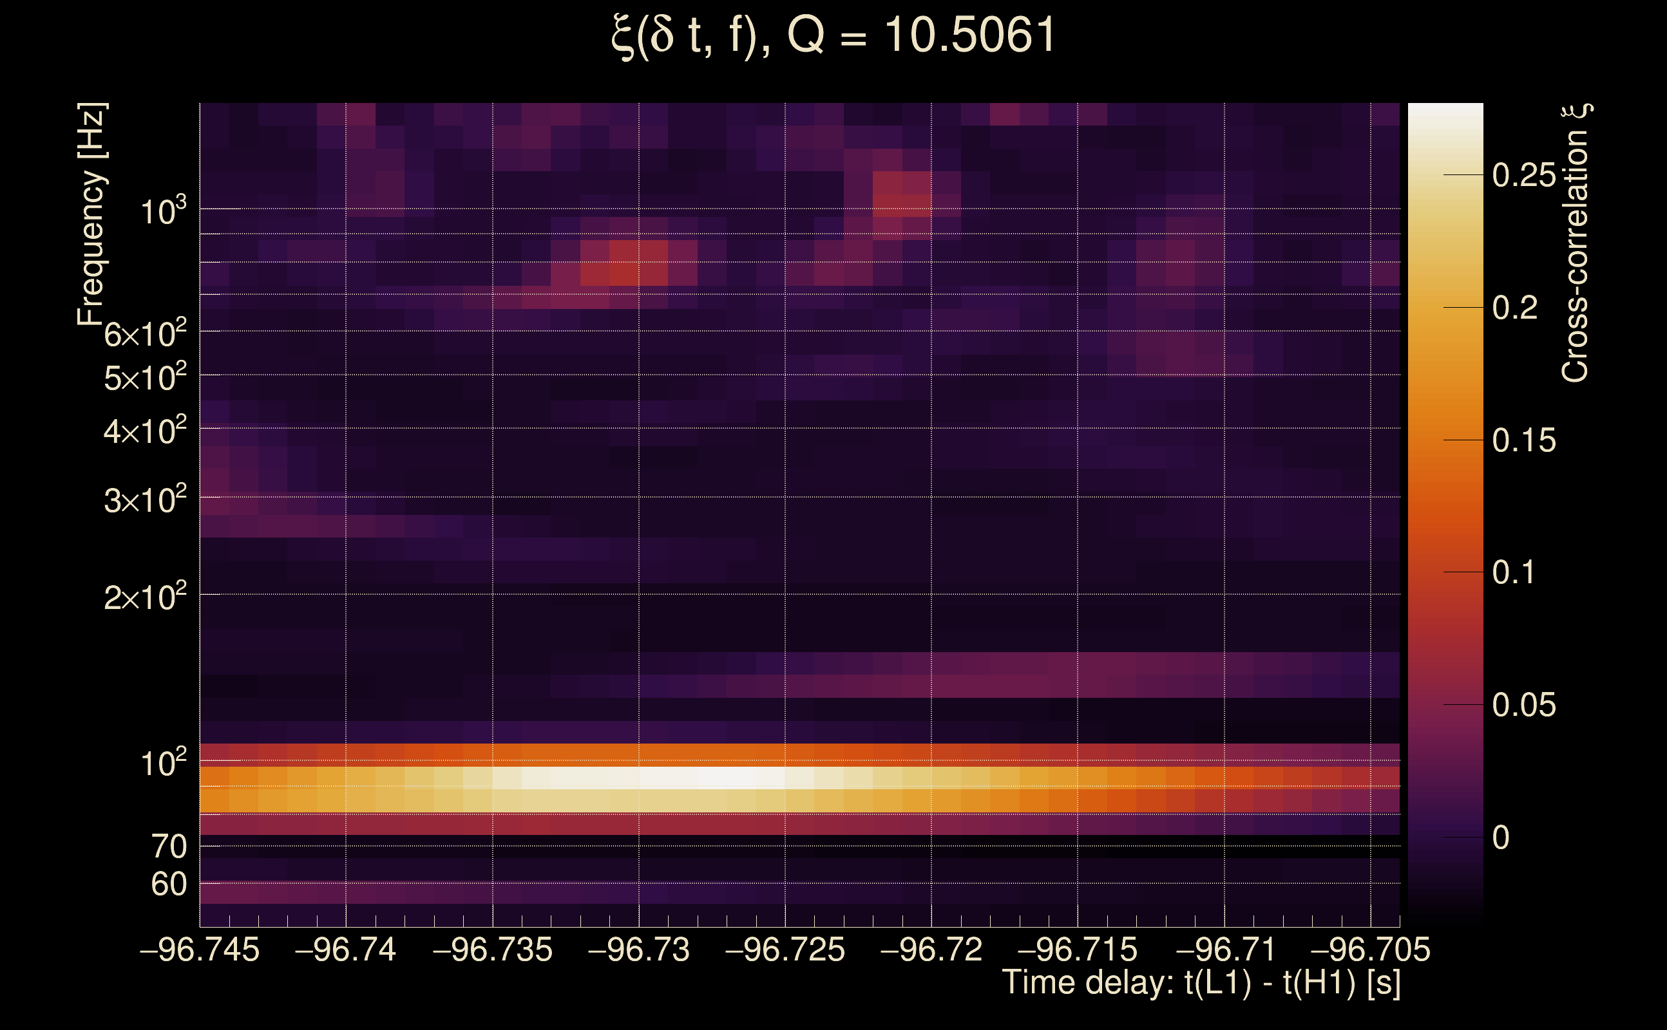Click the -96.73 x-axis tick label
This screenshot has width=1667, height=1030.
pos(638,950)
